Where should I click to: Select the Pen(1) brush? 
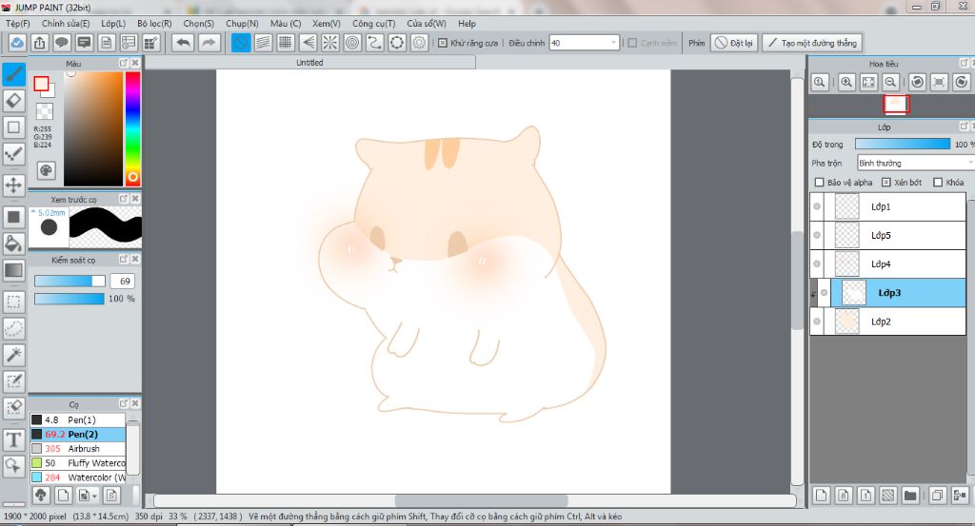tap(78, 419)
